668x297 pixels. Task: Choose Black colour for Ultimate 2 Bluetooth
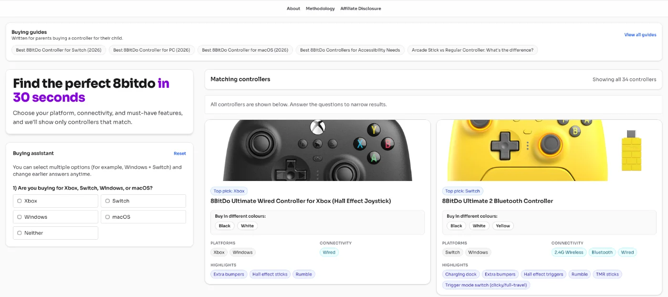pyautogui.click(x=457, y=226)
